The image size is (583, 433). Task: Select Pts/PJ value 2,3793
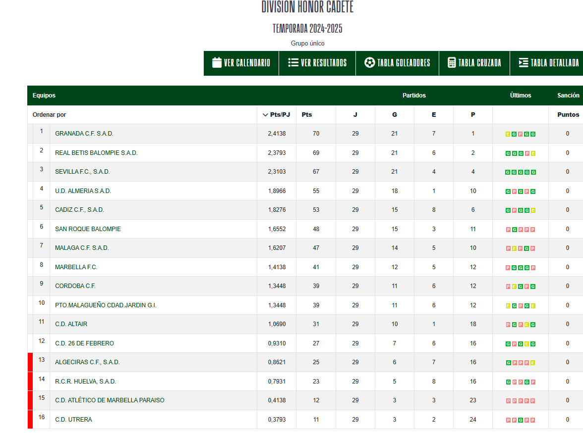277,153
